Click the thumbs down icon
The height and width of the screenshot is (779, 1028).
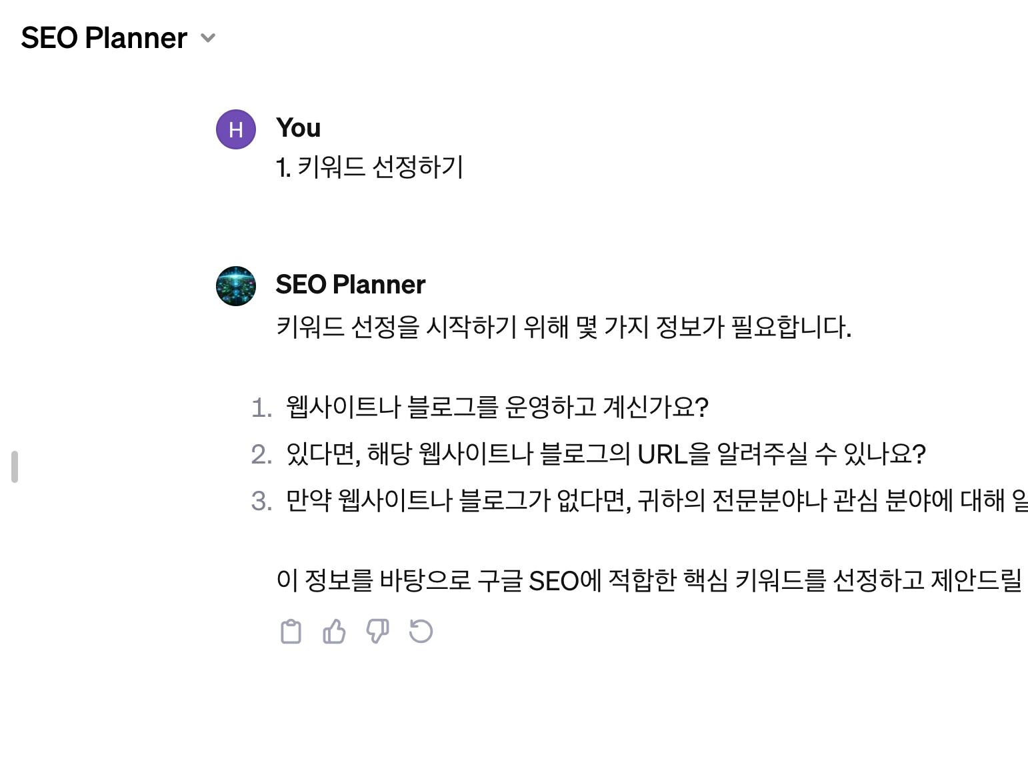377,632
